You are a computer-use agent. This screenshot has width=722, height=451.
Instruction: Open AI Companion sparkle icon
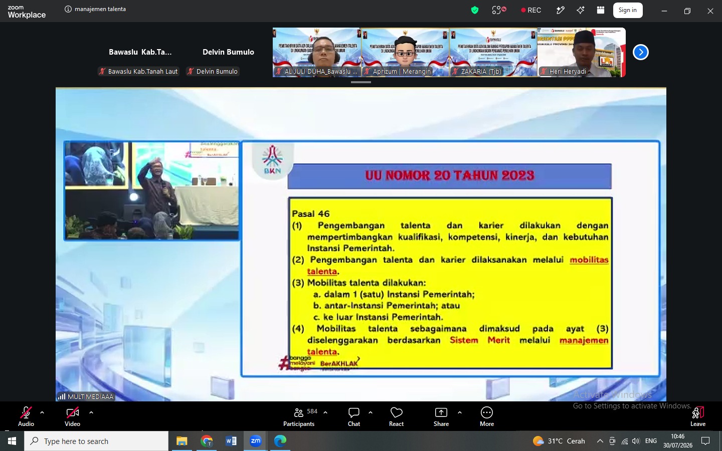[x=581, y=10]
